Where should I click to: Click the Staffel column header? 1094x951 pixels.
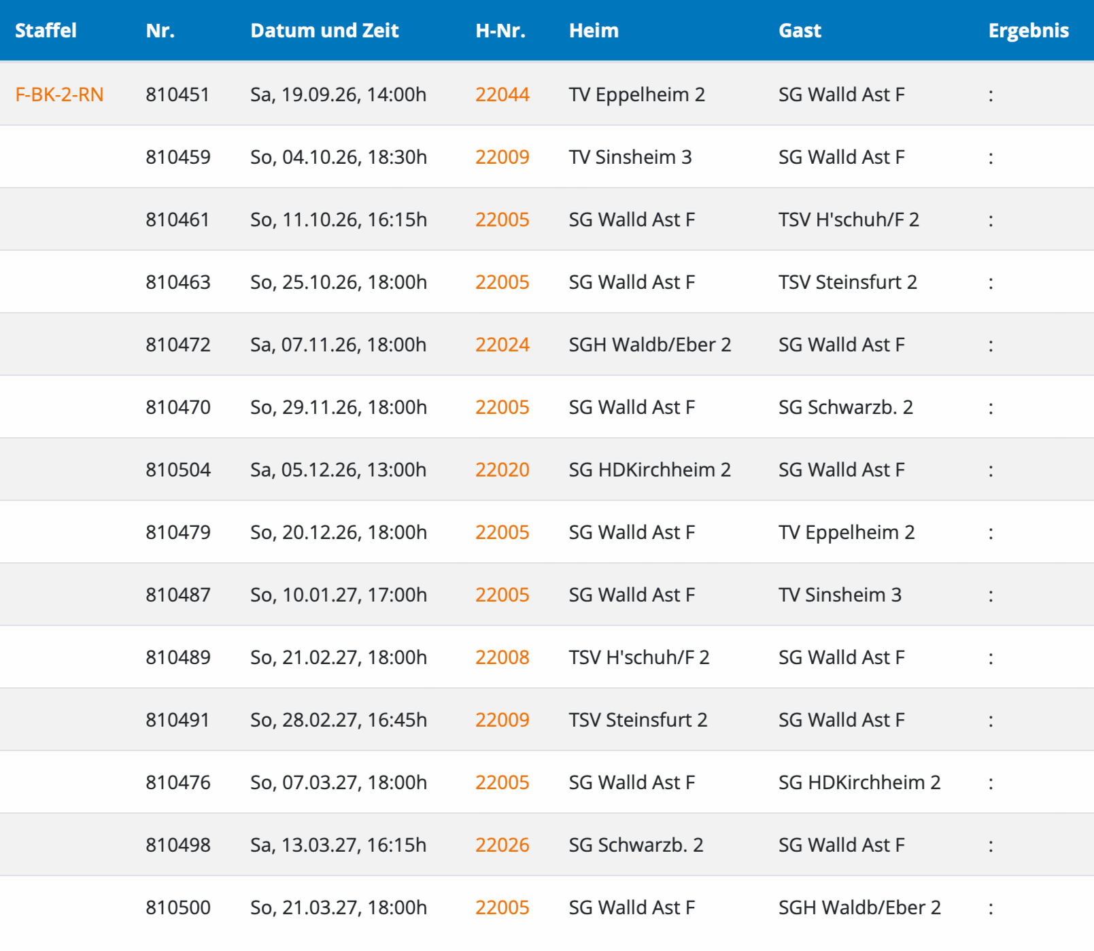pos(46,31)
